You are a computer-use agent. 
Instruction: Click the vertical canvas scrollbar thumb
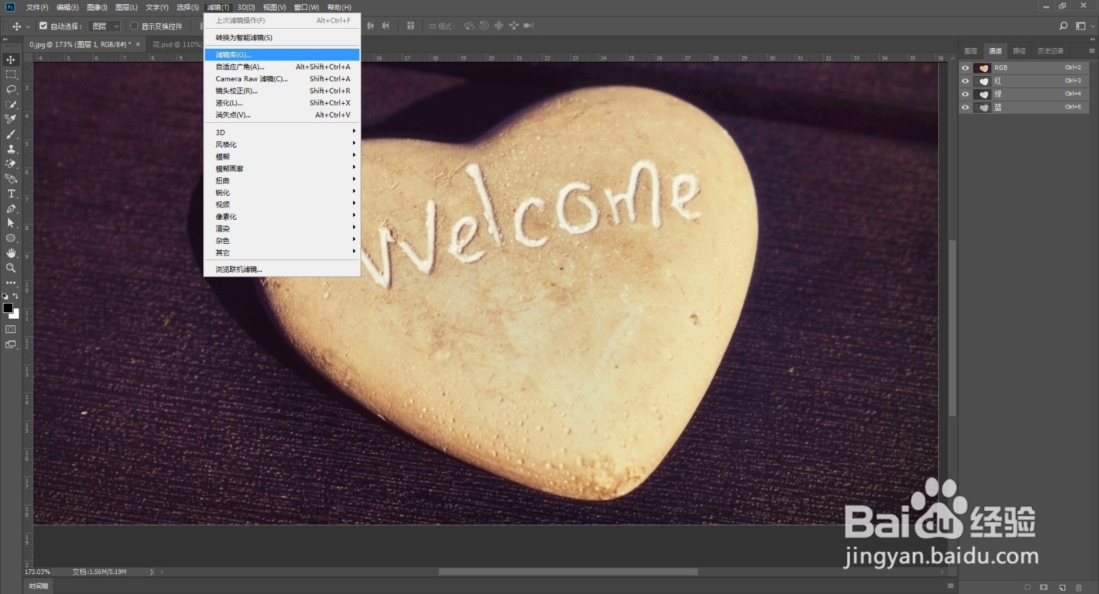coord(952,328)
